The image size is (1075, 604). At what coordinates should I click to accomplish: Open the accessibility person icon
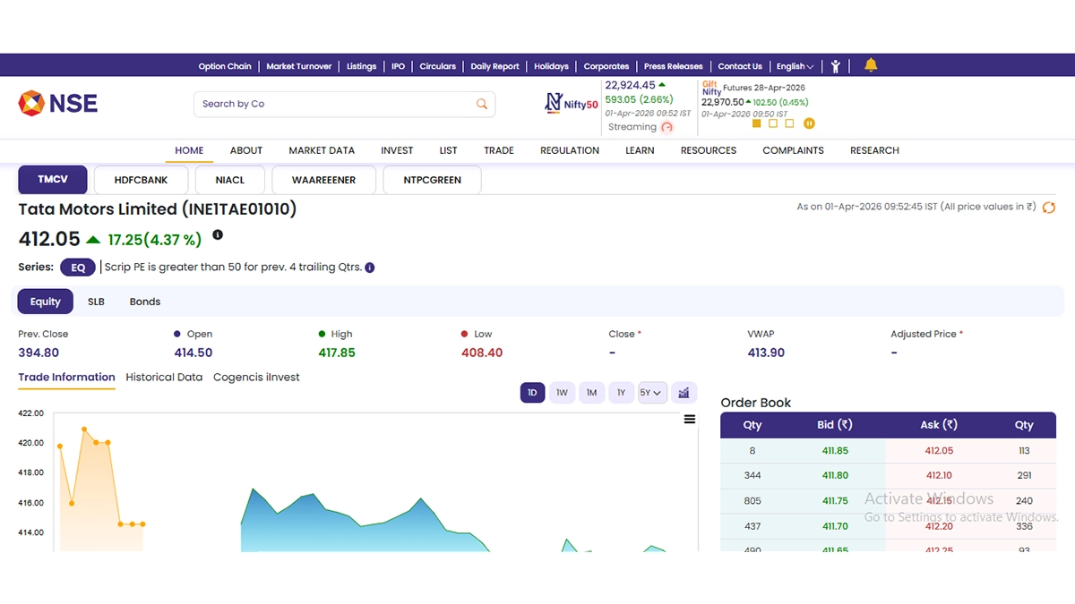tap(836, 66)
